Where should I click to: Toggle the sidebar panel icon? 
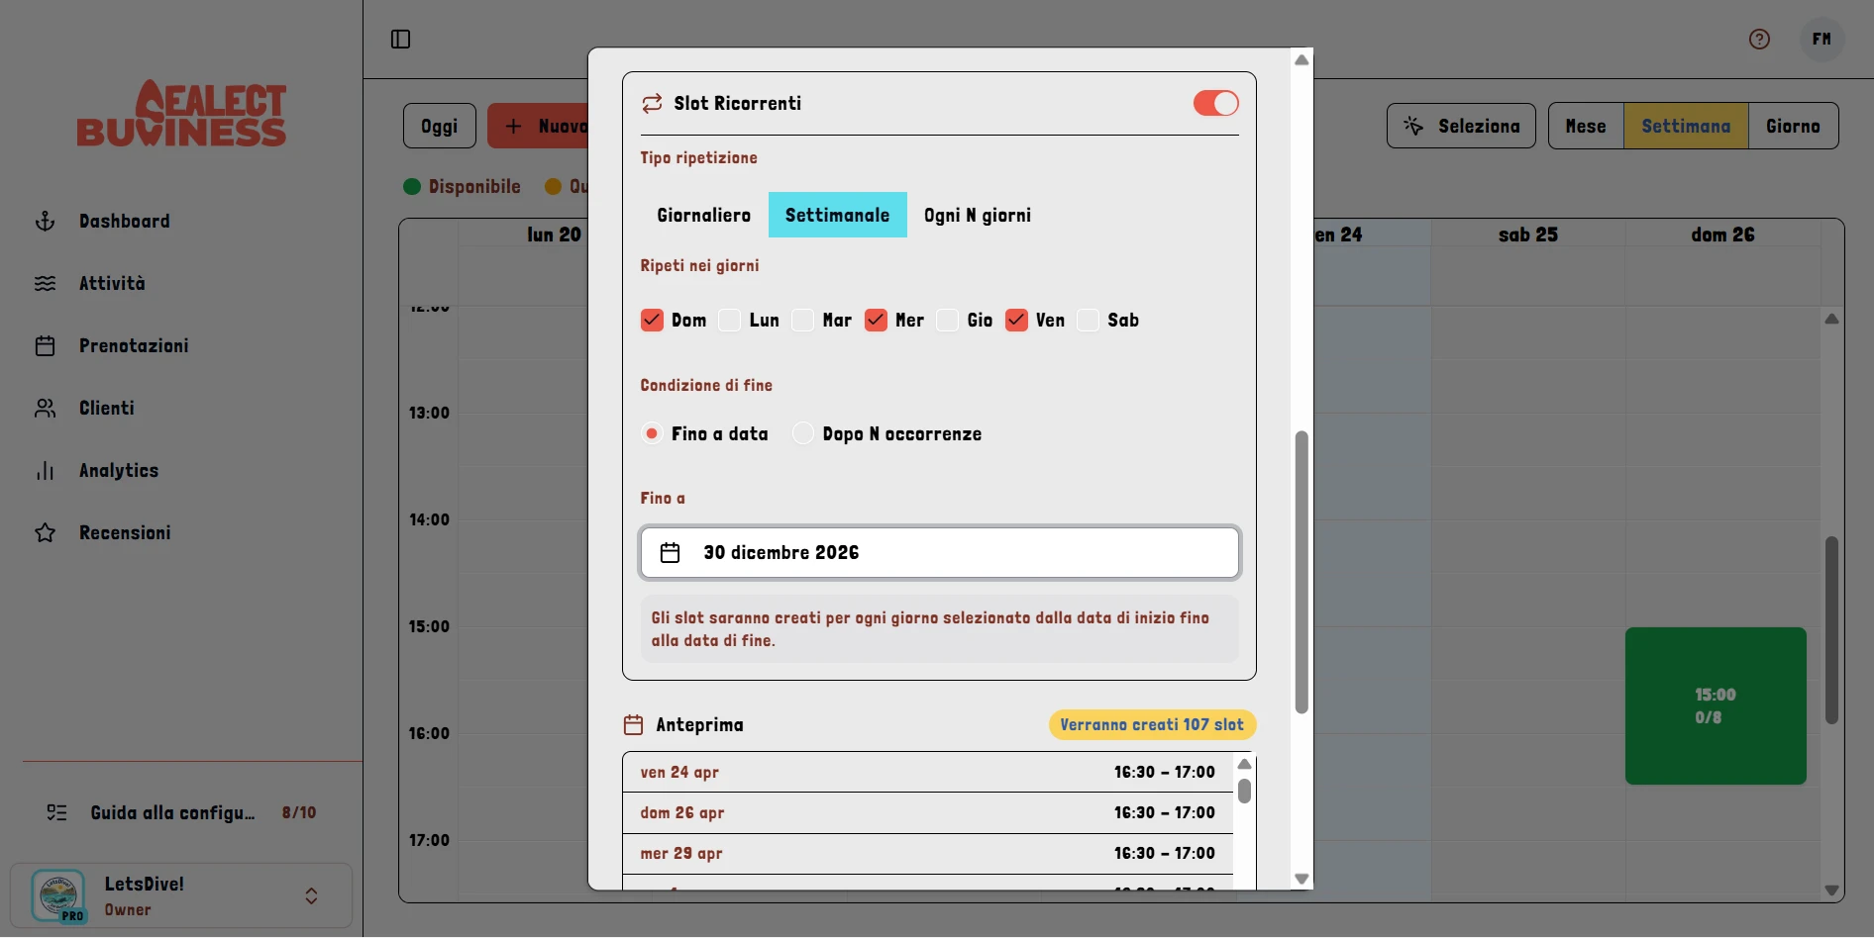[x=400, y=39]
